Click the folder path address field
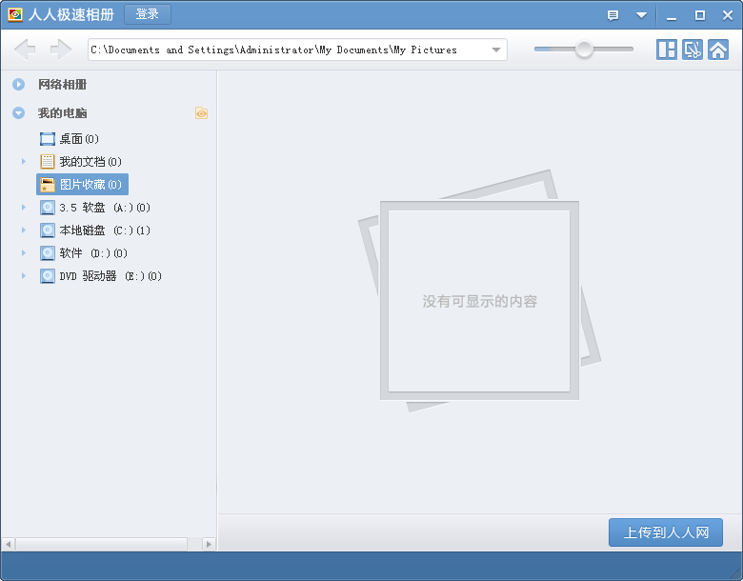This screenshot has width=743, height=581. [x=297, y=50]
